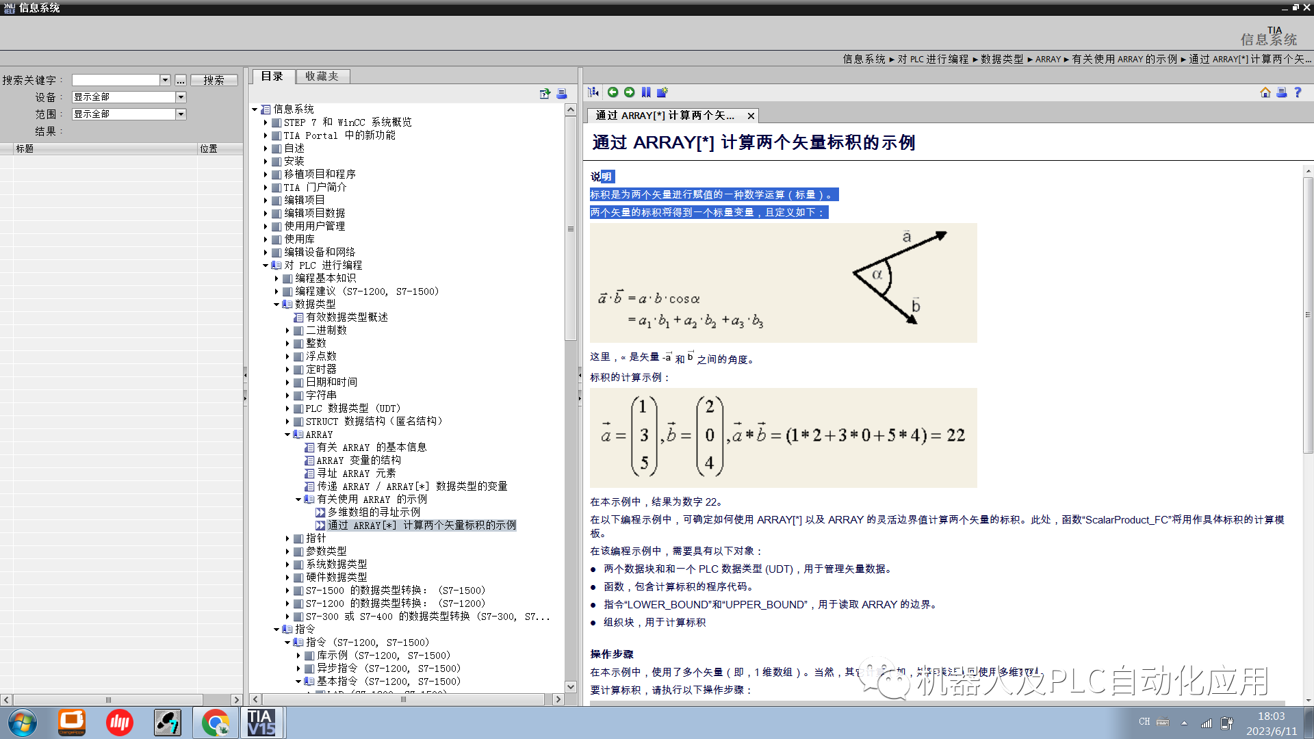Select 整数 in the tree
This screenshot has height=739, width=1314.
[x=315, y=343]
